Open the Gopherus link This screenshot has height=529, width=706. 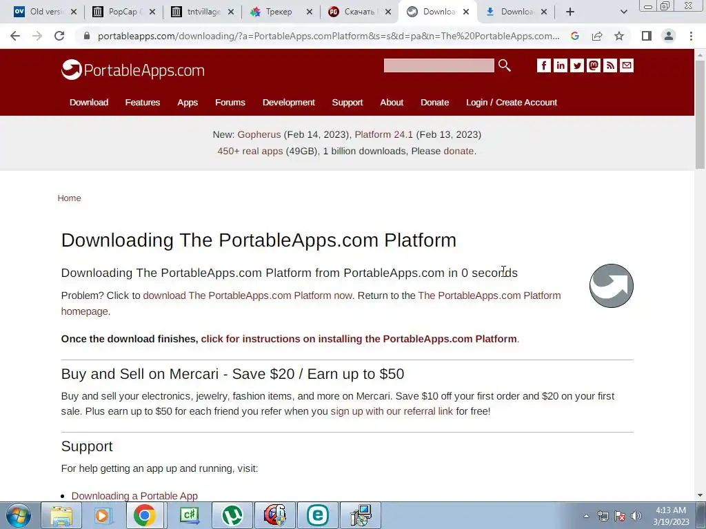259,134
